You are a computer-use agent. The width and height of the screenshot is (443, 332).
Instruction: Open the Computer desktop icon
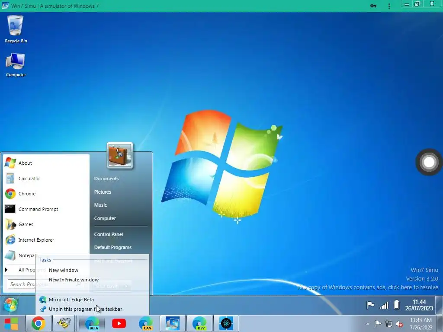click(x=16, y=65)
